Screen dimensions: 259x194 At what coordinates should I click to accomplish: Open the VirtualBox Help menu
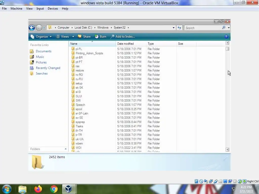65,9
